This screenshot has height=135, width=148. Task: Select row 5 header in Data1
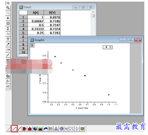pos(23,33)
